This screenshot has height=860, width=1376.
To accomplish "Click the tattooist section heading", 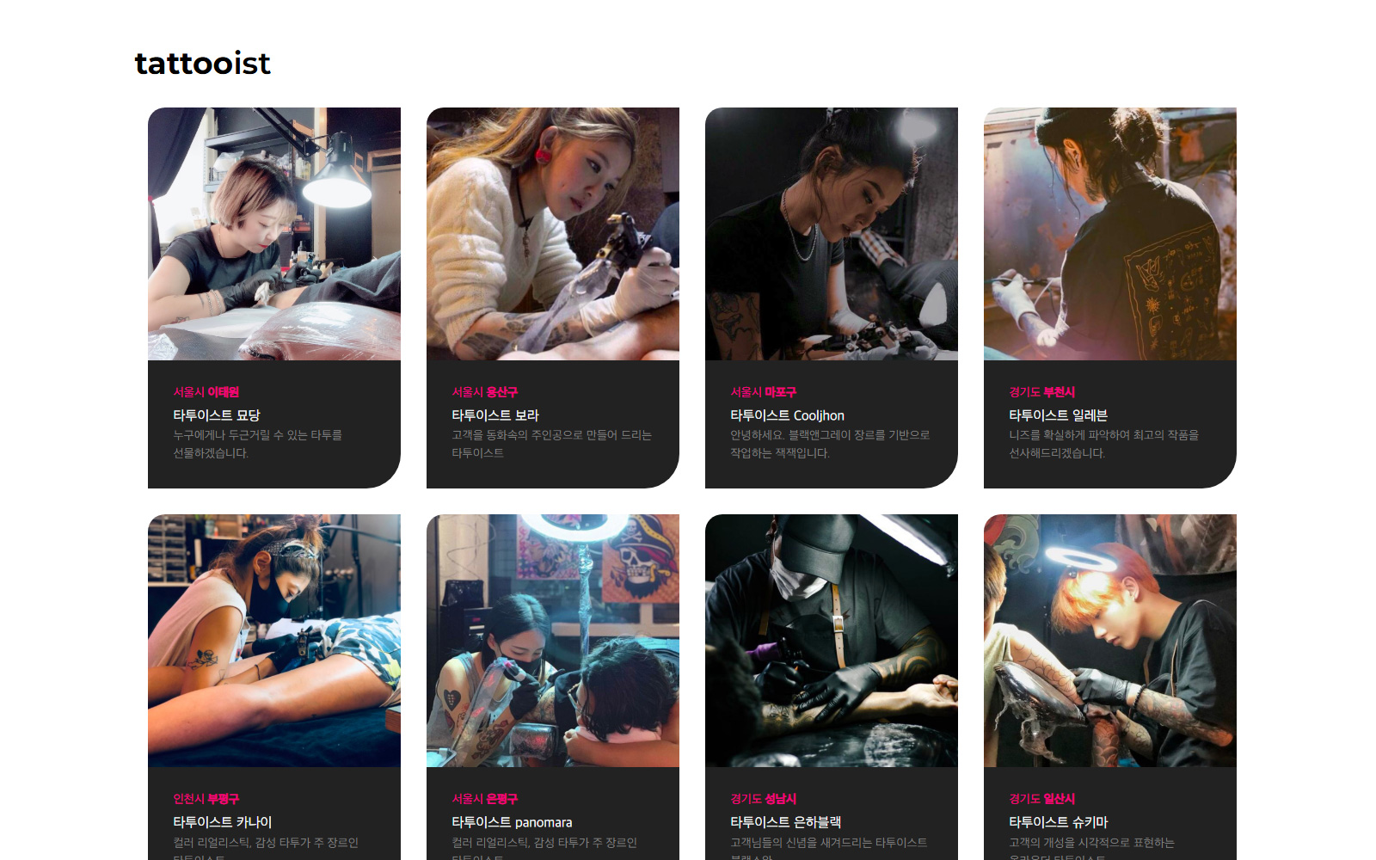I will click(x=203, y=63).
